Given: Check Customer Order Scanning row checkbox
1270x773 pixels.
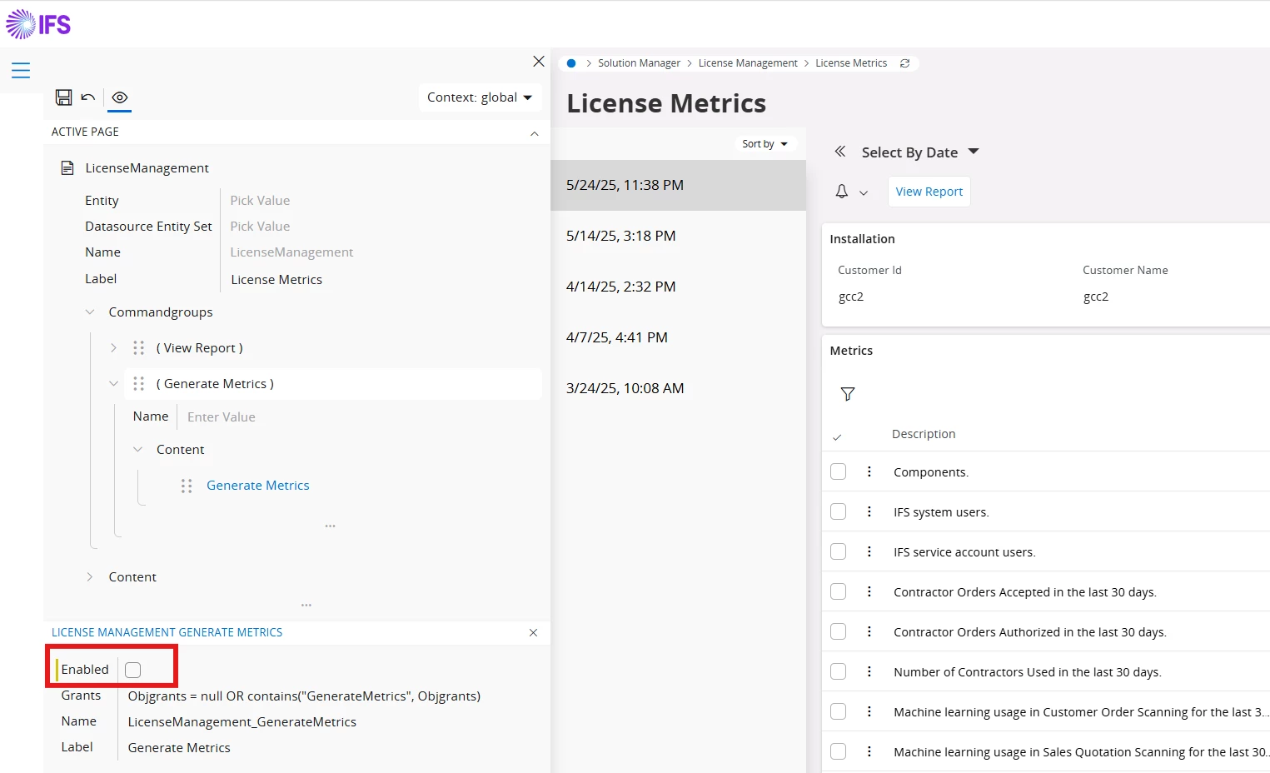Looking at the screenshot, I should tap(839, 711).
